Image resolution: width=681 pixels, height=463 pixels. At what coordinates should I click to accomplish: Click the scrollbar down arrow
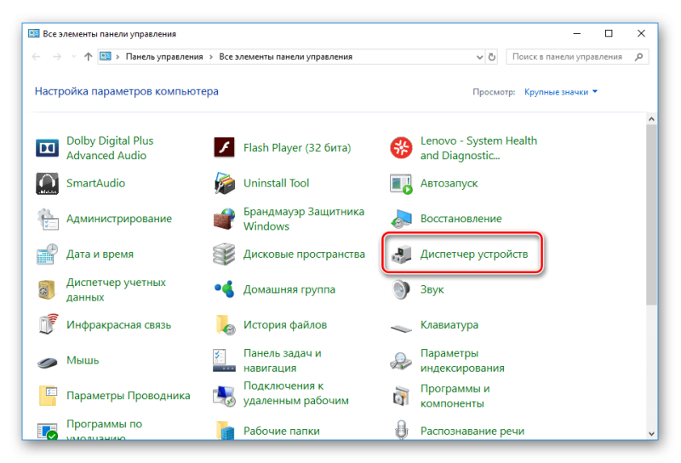[x=651, y=433]
